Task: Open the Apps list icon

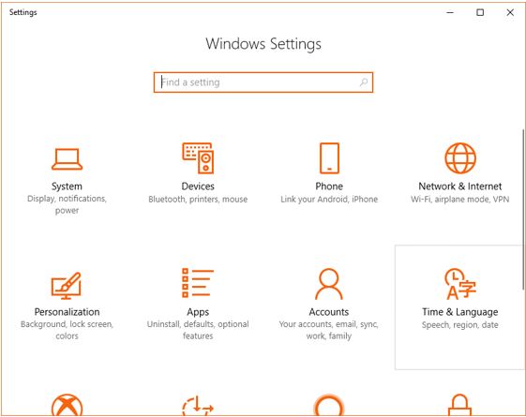Action: [x=198, y=283]
